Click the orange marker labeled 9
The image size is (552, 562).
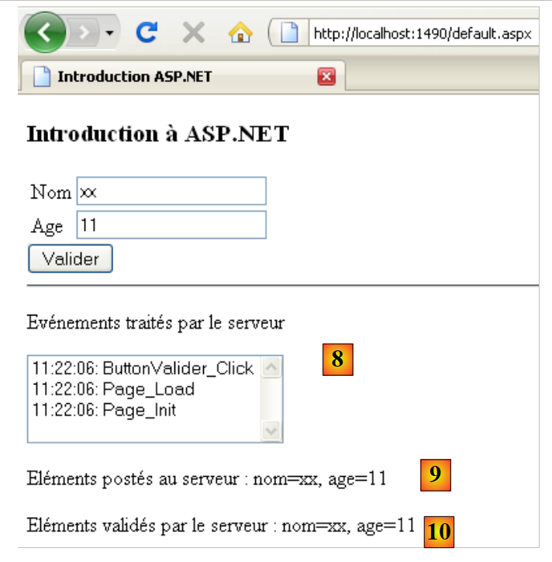pos(435,475)
